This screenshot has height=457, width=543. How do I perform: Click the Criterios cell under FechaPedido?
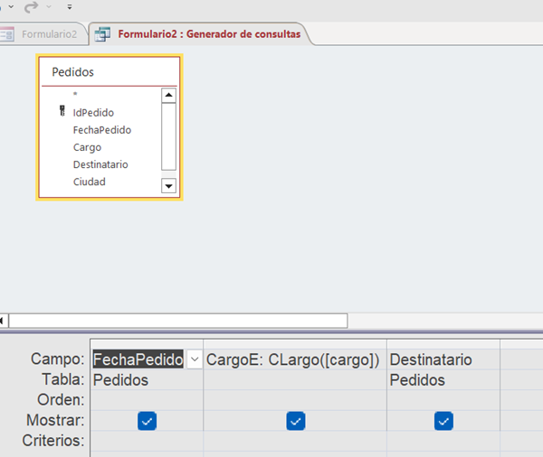[148, 441]
